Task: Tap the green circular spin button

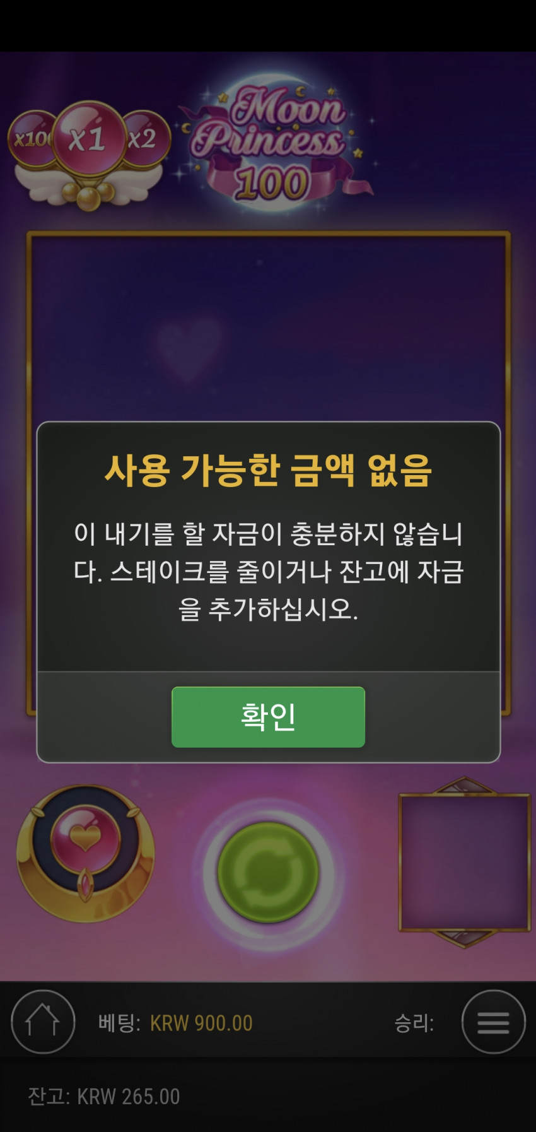Action: click(x=268, y=873)
